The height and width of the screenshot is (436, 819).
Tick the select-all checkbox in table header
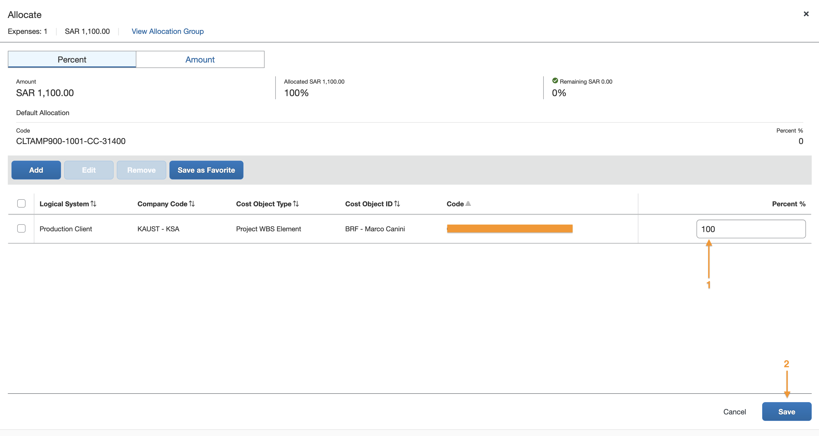coord(21,203)
